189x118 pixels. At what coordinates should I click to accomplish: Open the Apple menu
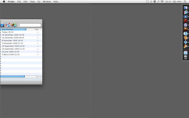click(x=4, y=2)
